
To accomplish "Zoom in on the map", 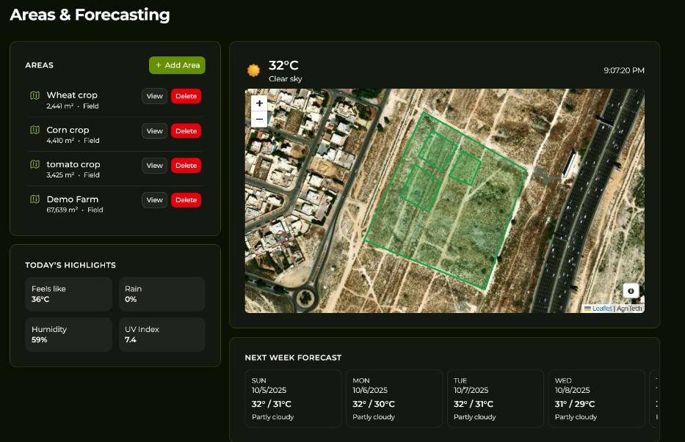I will pyautogui.click(x=258, y=103).
